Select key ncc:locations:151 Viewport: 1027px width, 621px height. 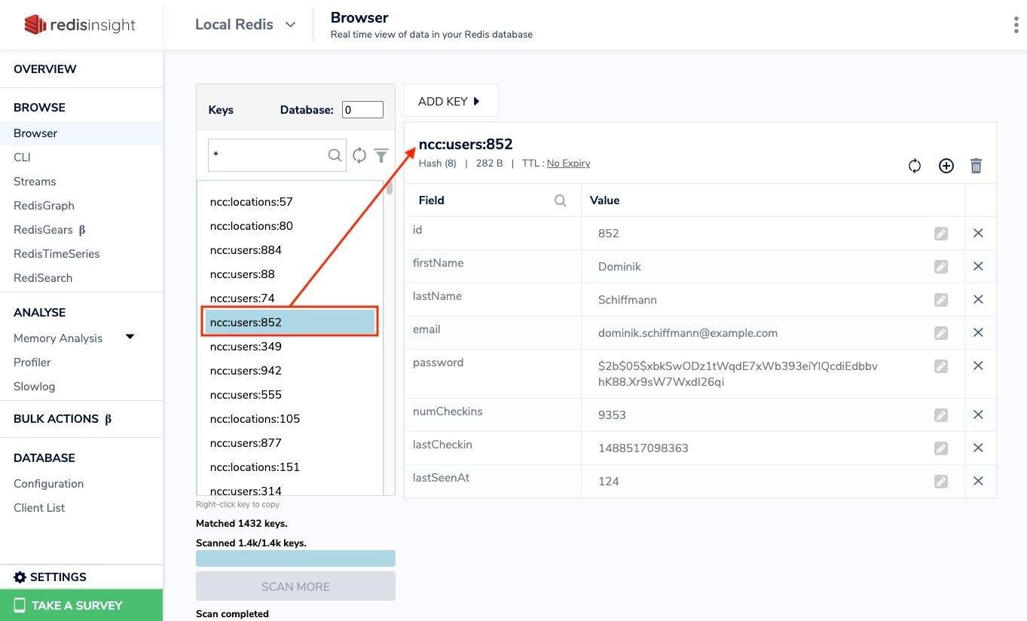(255, 467)
